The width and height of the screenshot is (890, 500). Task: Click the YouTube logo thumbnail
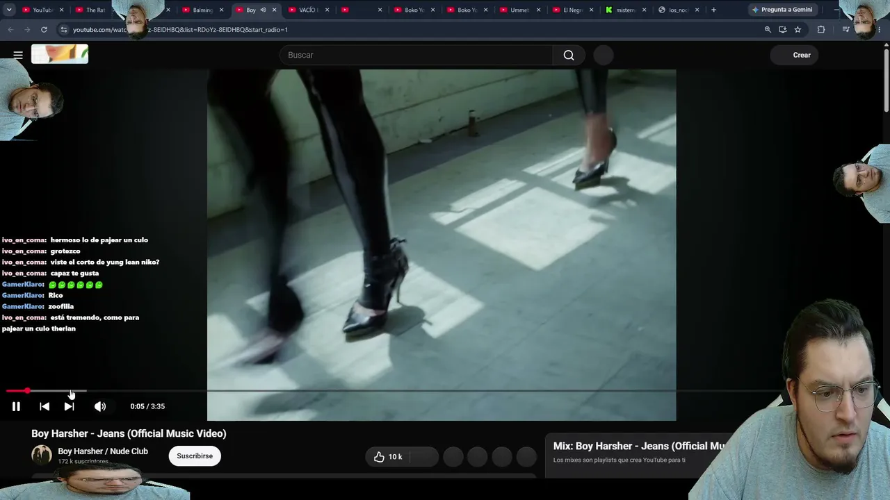60,54
